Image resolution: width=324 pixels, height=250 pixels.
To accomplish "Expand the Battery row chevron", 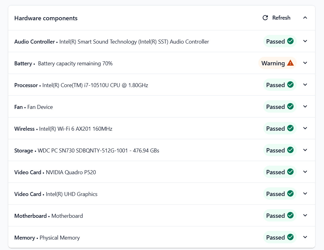I will tap(305, 63).
